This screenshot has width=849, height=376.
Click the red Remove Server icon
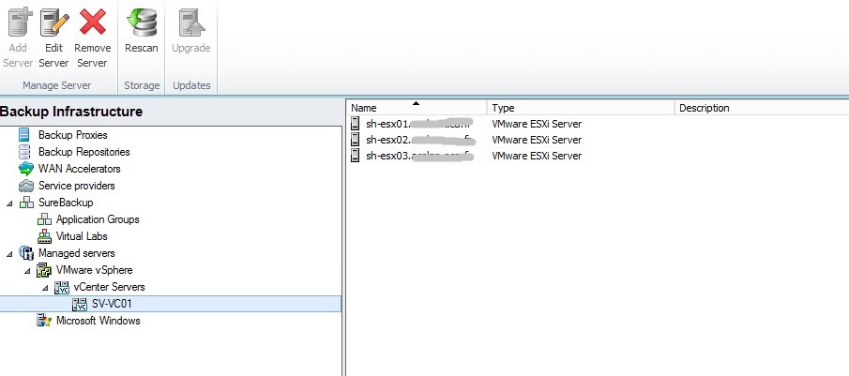tap(93, 23)
